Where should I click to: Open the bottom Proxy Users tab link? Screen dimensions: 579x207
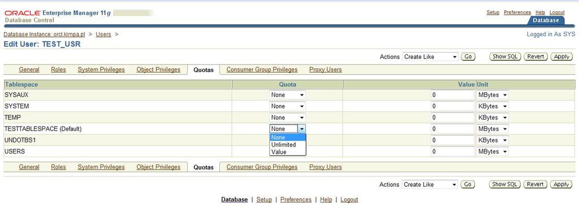(x=325, y=167)
